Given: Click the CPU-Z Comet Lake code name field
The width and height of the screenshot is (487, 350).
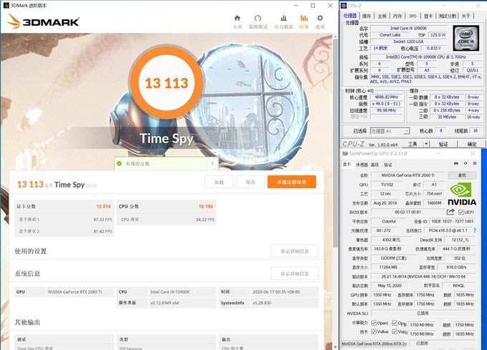Looking at the screenshot, I should point(390,35).
